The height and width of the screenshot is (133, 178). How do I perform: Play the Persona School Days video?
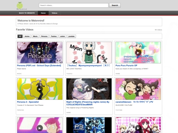[x=40, y=53]
